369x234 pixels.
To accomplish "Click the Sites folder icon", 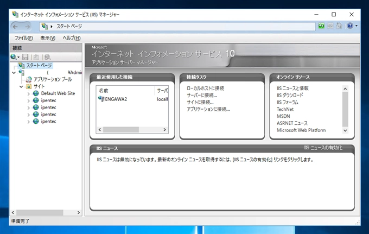I will pyautogui.click(x=29, y=86).
